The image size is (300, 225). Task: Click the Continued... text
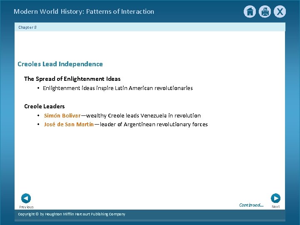251,205
